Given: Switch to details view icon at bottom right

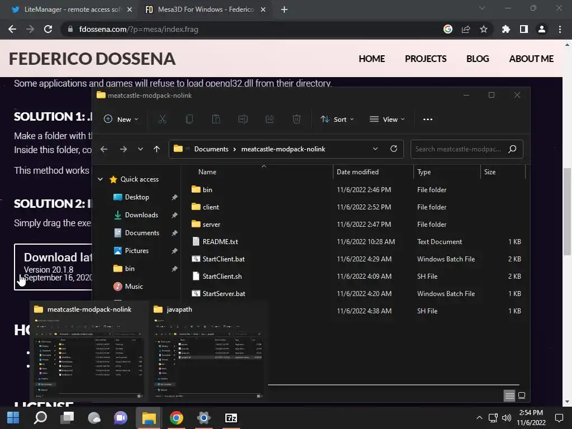Looking at the screenshot, I should coord(509,395).
